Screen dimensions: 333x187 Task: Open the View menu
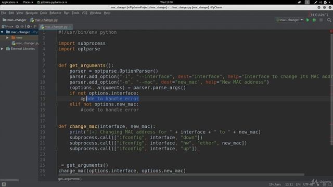click(20, 13)
